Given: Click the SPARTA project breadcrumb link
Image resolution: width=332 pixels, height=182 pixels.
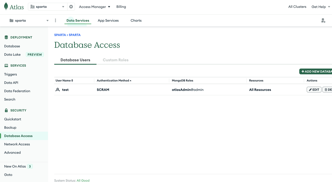Looking at the screenshot, I should click(75, 35).
